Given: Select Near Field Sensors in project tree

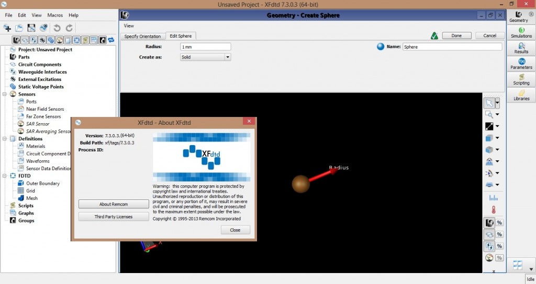Looking at the screenshot, I should pyautogui.click(x=45, y=109).
